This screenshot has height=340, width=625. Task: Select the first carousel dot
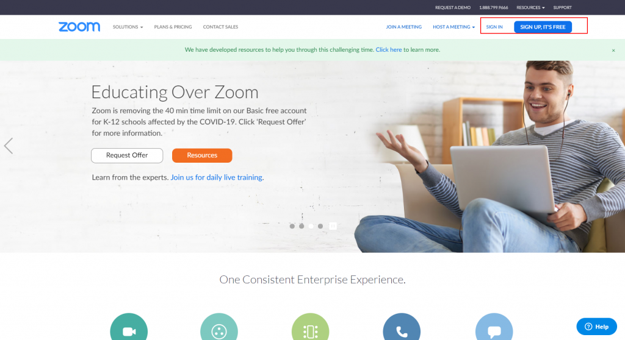tap(292, 226)
